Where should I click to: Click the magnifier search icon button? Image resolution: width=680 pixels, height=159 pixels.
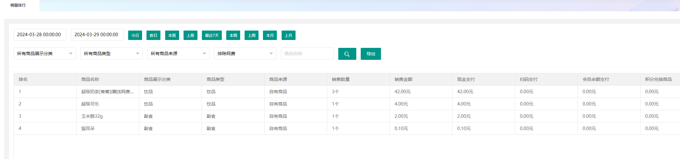pyautogui.click(x=347, y=54)
